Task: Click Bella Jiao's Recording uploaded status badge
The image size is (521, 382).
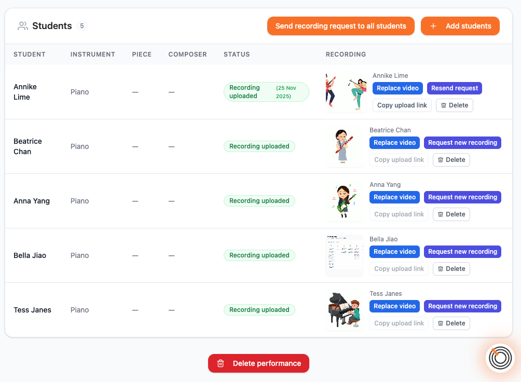Action: (259, 255)
